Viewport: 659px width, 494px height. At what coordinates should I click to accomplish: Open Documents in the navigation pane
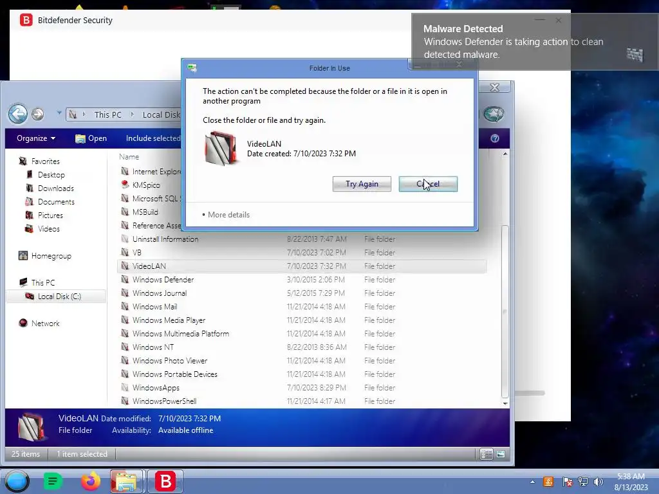pos(56,201)
